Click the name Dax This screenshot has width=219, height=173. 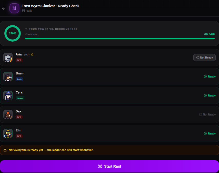point(18,111)
